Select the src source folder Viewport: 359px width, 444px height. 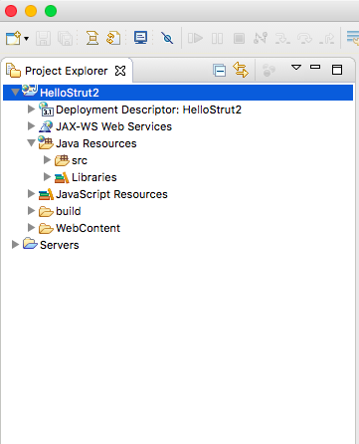point(80,160)
